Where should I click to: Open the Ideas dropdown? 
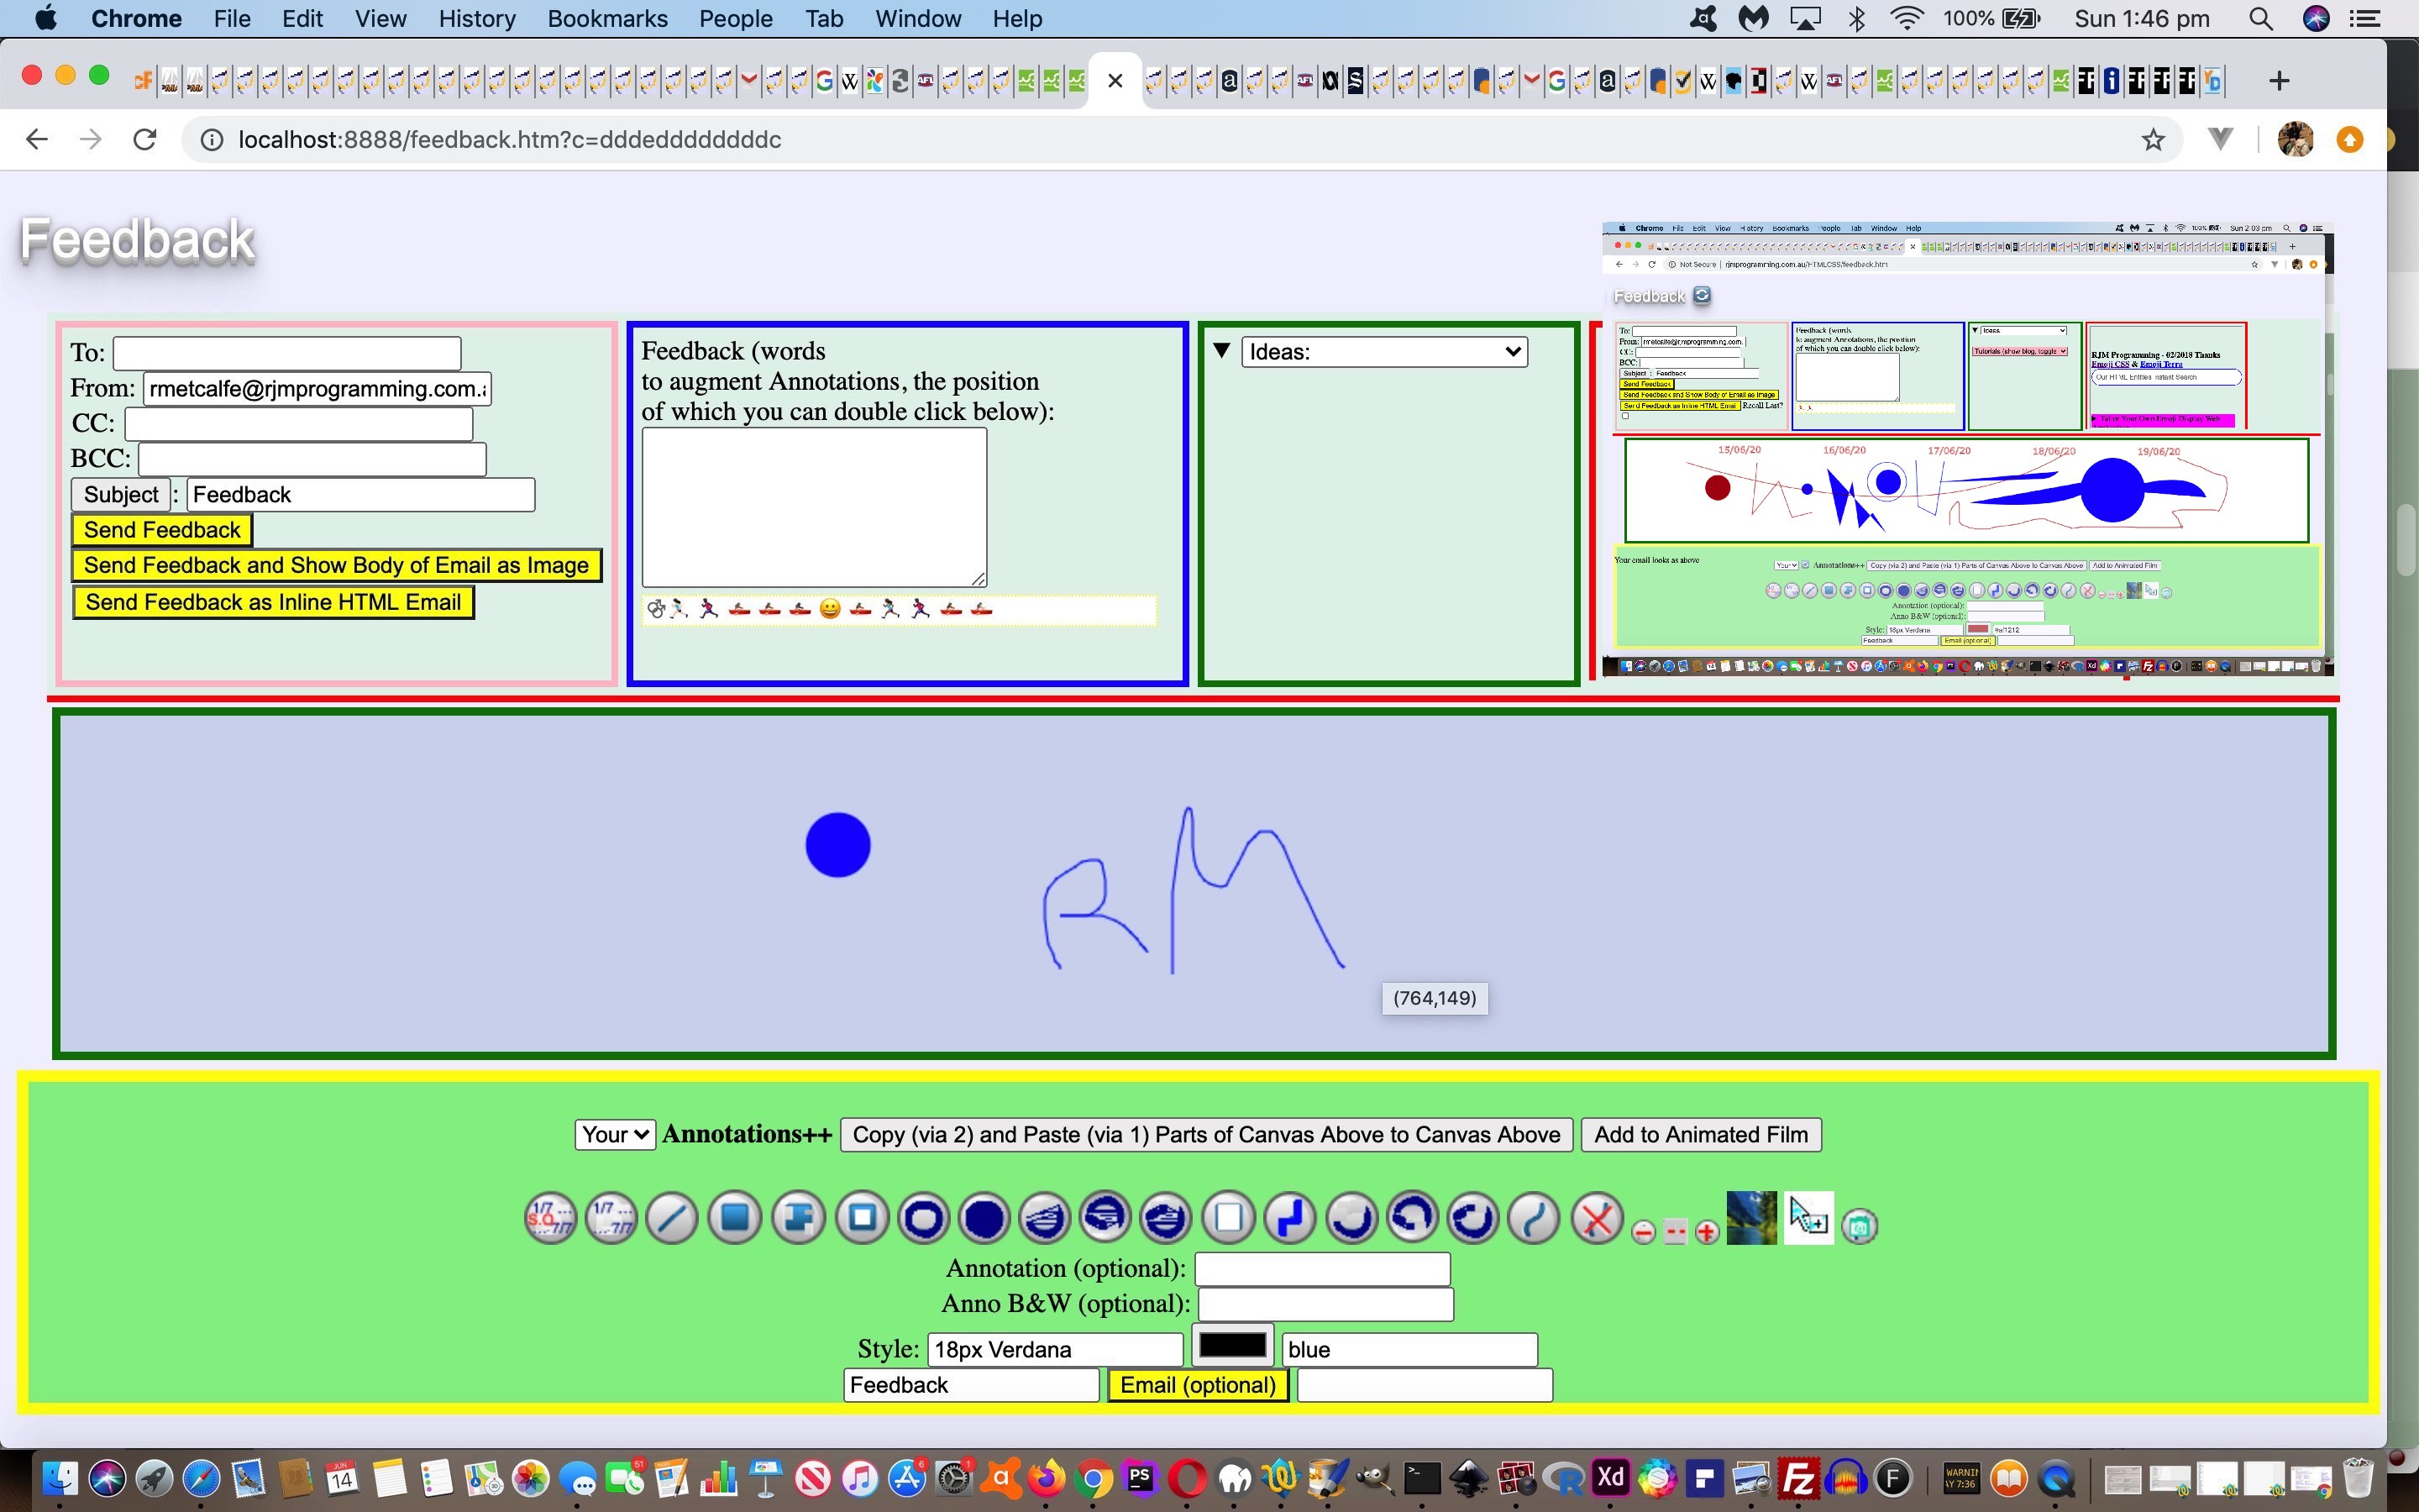[x=1384, y=352]
